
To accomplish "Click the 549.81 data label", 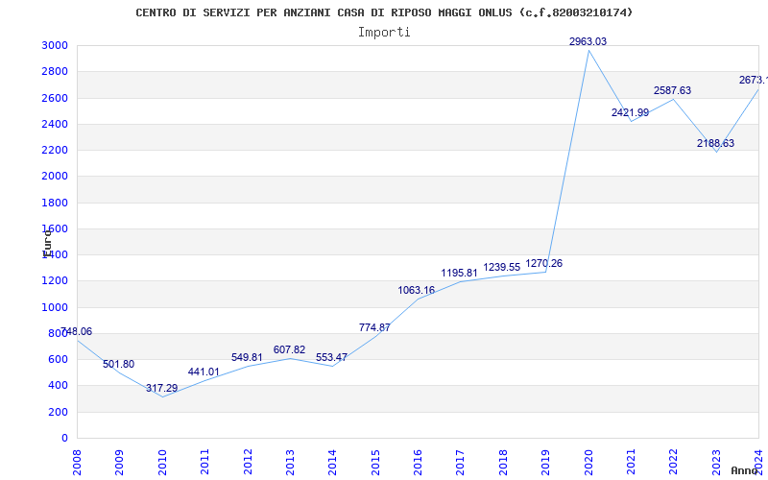I will 247,357.
